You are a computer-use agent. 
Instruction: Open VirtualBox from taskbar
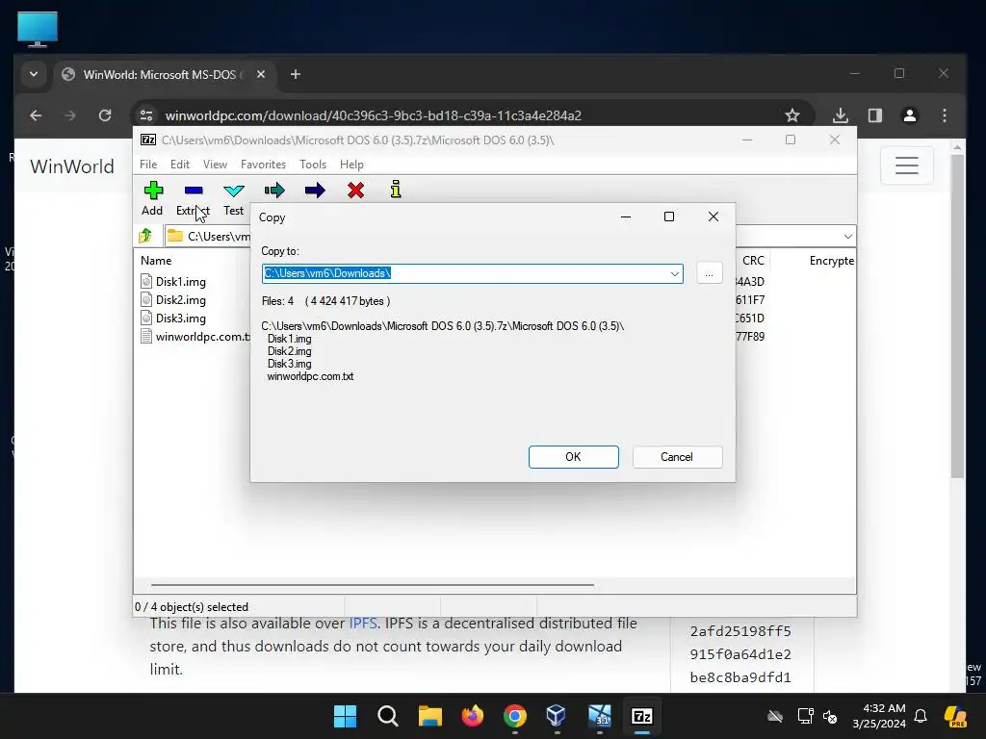coord(557,716)
